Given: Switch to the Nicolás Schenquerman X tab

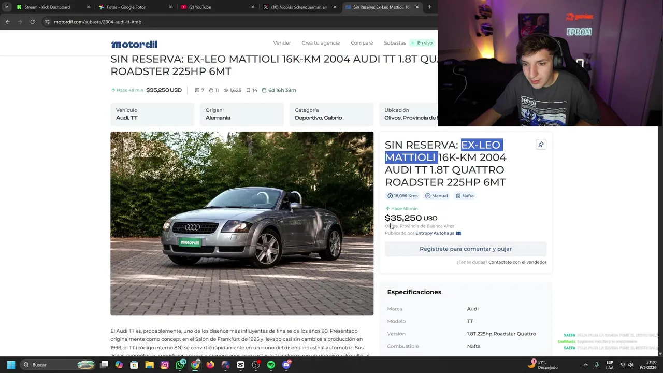Looking at the screenshot, I should tap(299, 7).
